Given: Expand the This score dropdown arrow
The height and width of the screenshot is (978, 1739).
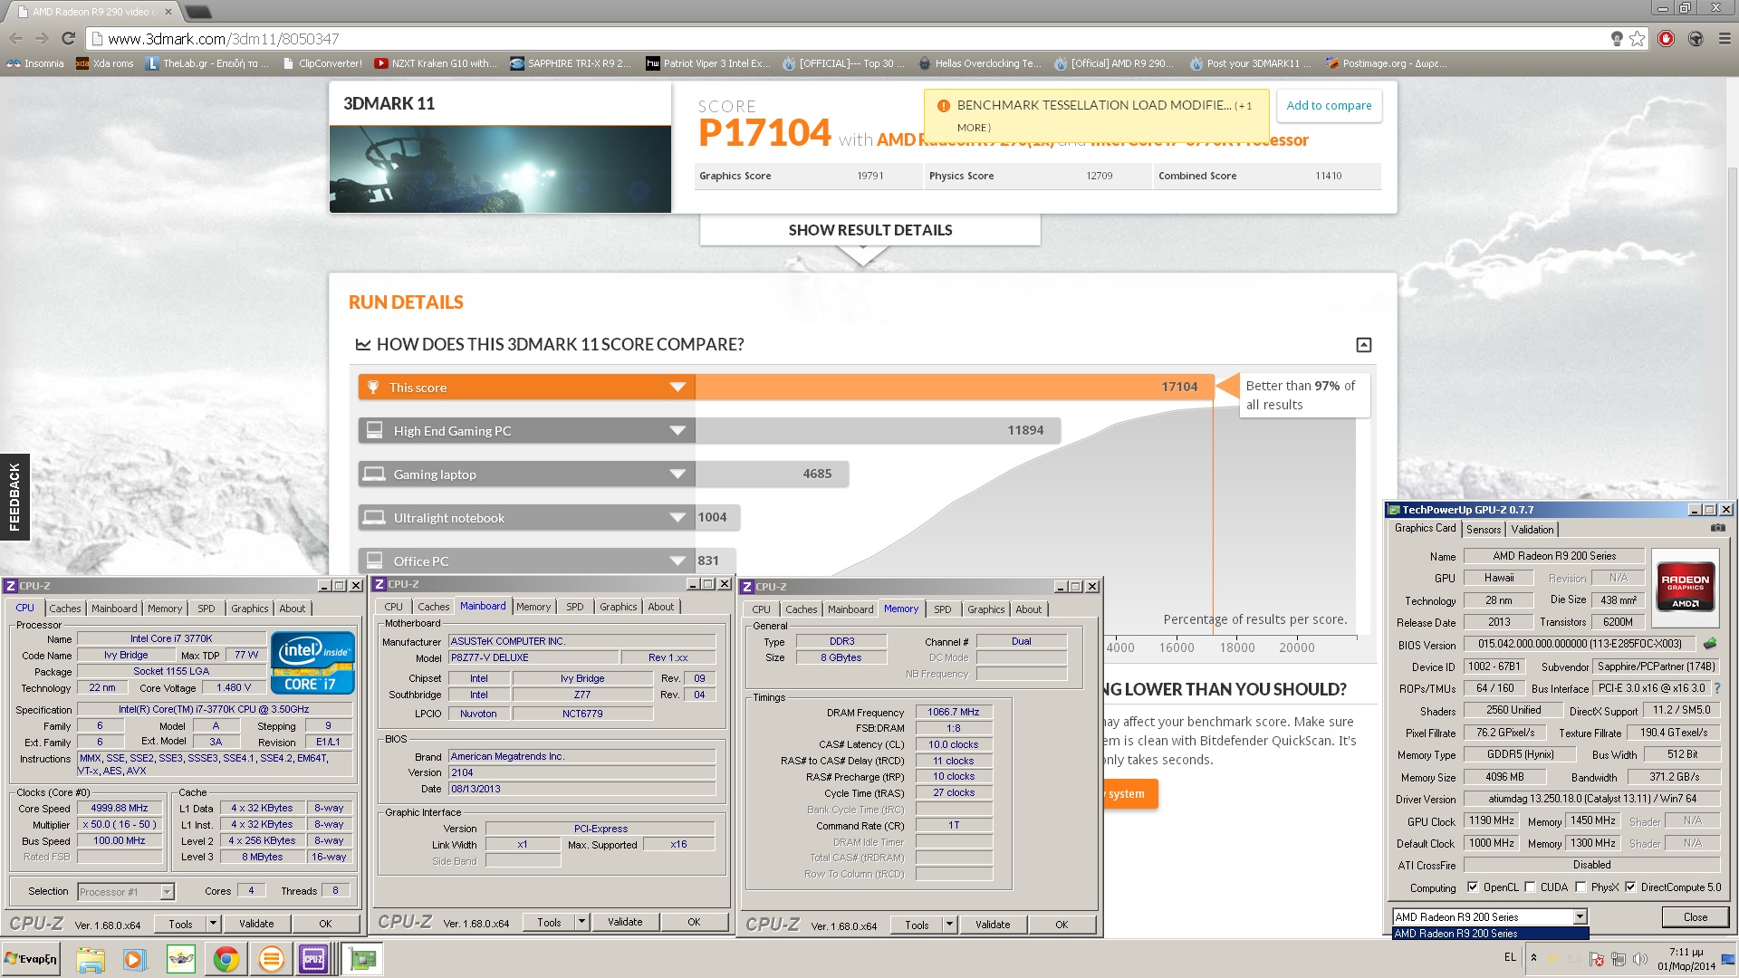Looking at the screenshot, I should [677, 388].
